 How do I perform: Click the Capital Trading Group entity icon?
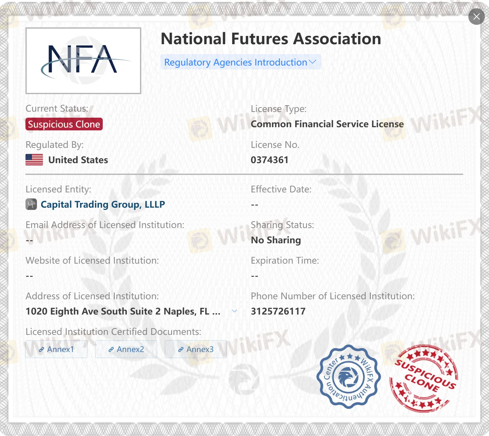tap(31, 204)
